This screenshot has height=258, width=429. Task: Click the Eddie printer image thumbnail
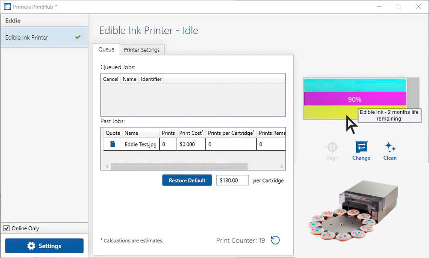coord(354,211)
